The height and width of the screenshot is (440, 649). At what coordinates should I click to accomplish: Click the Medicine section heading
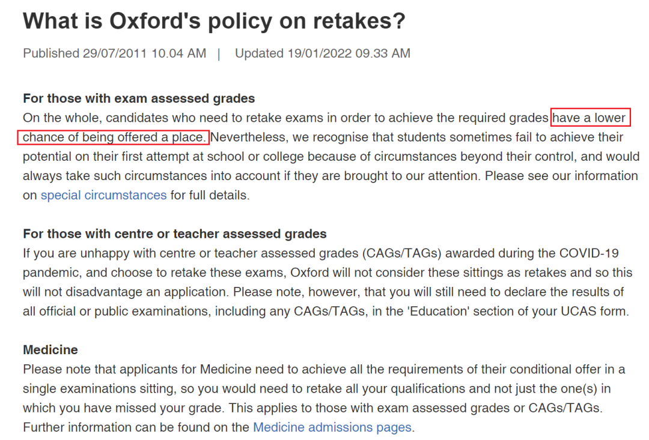(x=50, y=350)
